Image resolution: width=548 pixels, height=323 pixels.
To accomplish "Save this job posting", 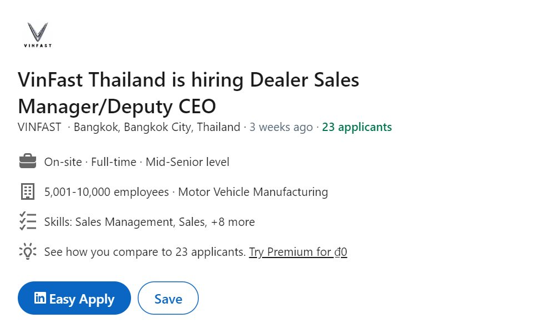I will pyautogui.click(x=168, y=299).
